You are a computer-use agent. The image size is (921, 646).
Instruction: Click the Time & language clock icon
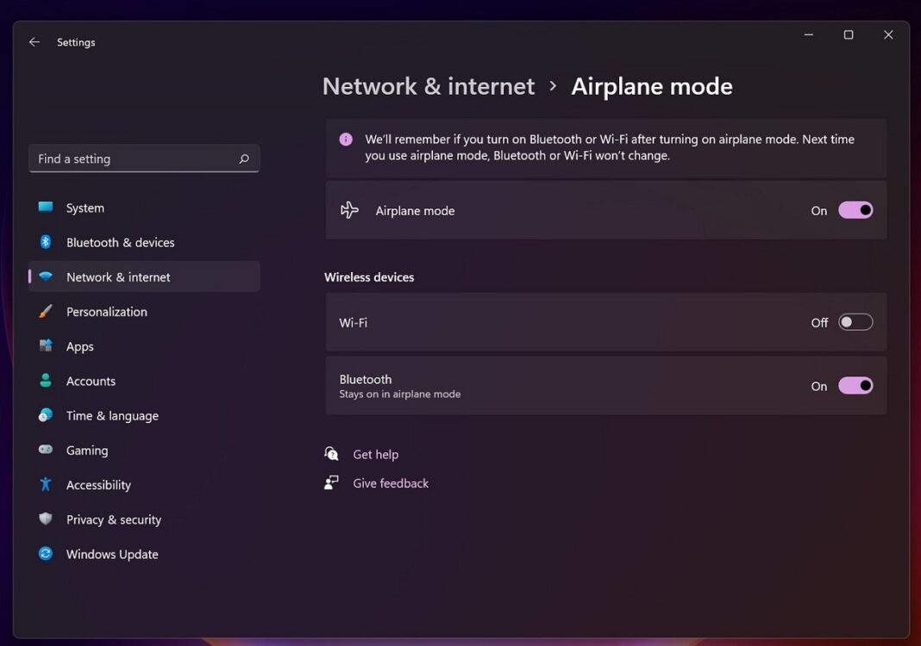(46, 415)
